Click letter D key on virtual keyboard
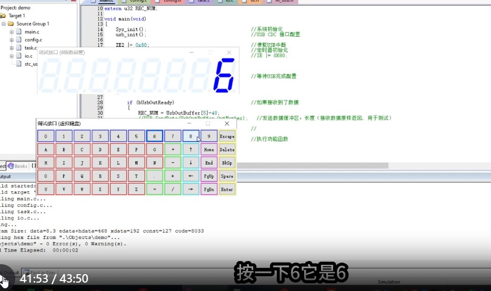The height and width of the screenshot is (291, 491). pos(100,149)
